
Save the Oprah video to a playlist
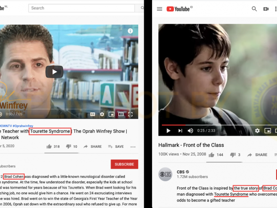(x=116, y=147)
